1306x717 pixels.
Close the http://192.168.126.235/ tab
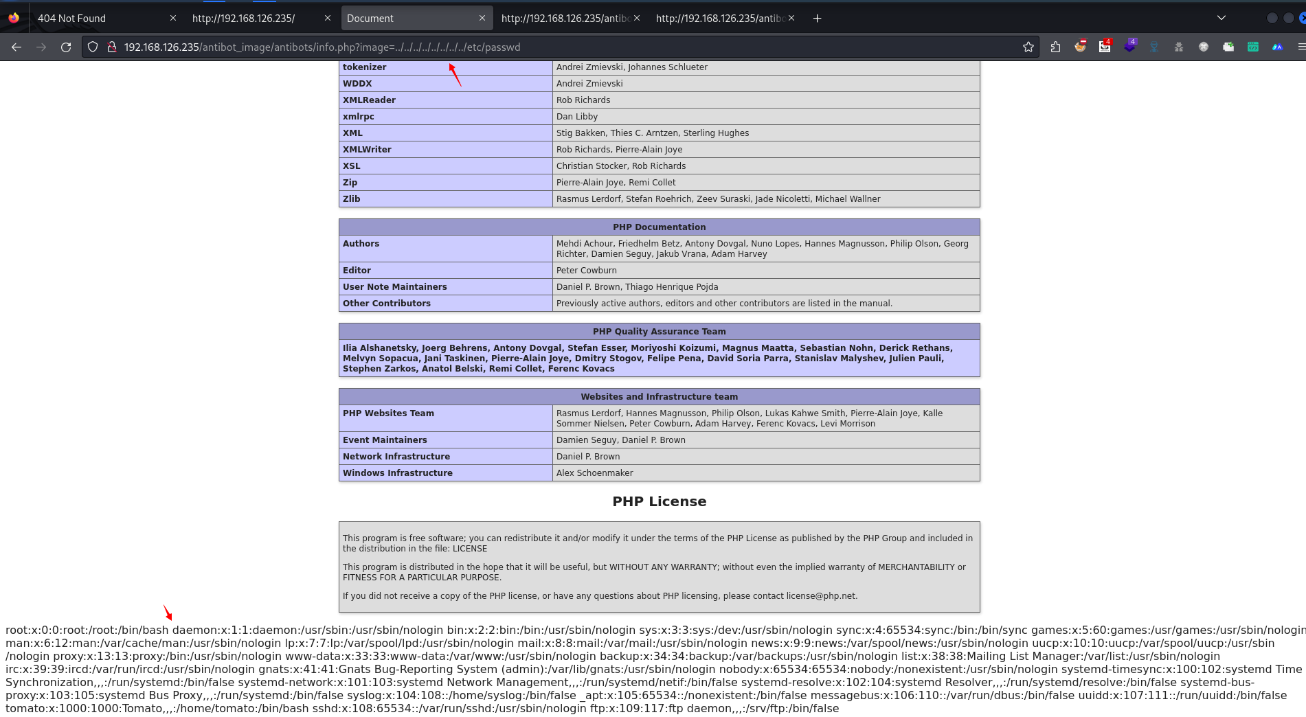[328, 19]
